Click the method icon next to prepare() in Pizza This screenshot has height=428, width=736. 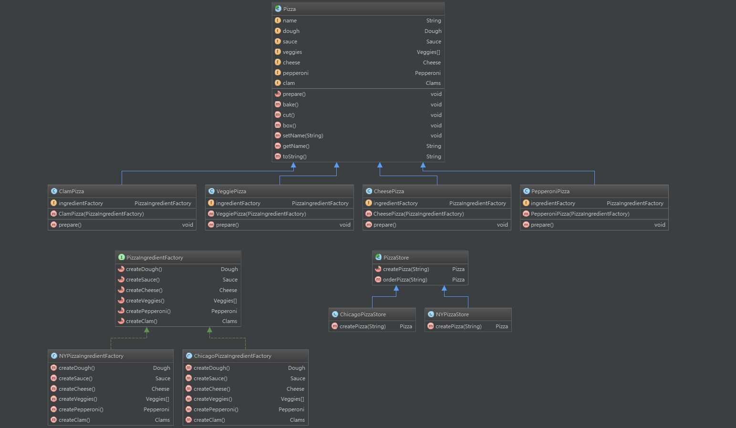tap(278, 94)
